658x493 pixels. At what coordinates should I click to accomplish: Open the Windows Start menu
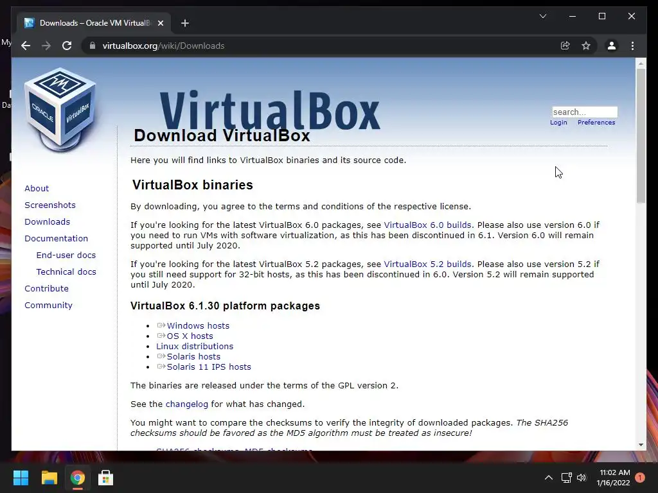click(21, 478)
